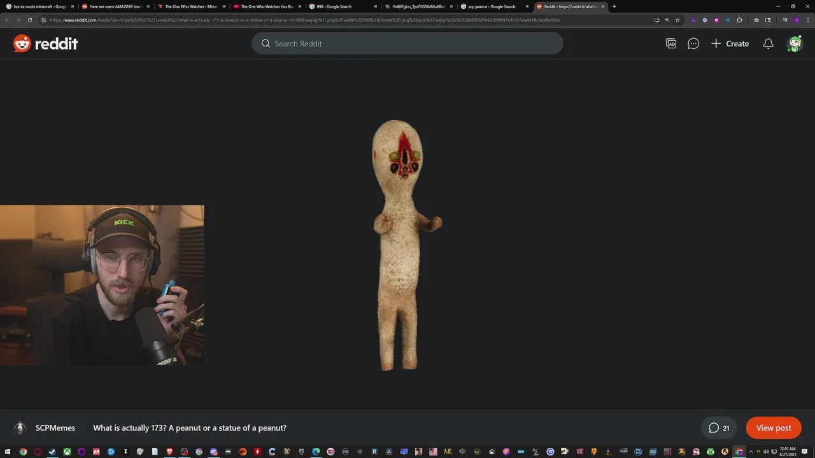Open the Reddit advertise icon
This screenshot has height=458, width=815.
coord(671,43)
